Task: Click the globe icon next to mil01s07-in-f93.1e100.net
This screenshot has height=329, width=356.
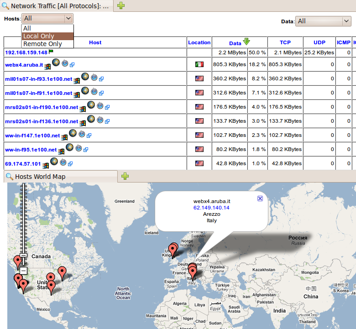Action: 85,76
